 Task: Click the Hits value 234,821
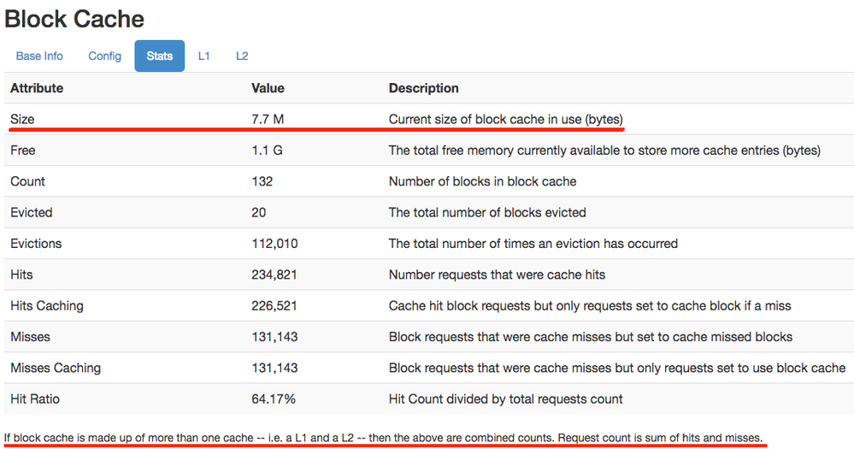pos(274,275)
